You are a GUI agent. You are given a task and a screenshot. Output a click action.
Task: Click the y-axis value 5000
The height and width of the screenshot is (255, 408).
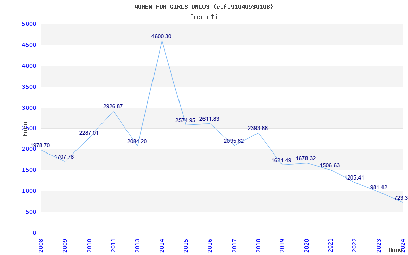tap(29, 24)
